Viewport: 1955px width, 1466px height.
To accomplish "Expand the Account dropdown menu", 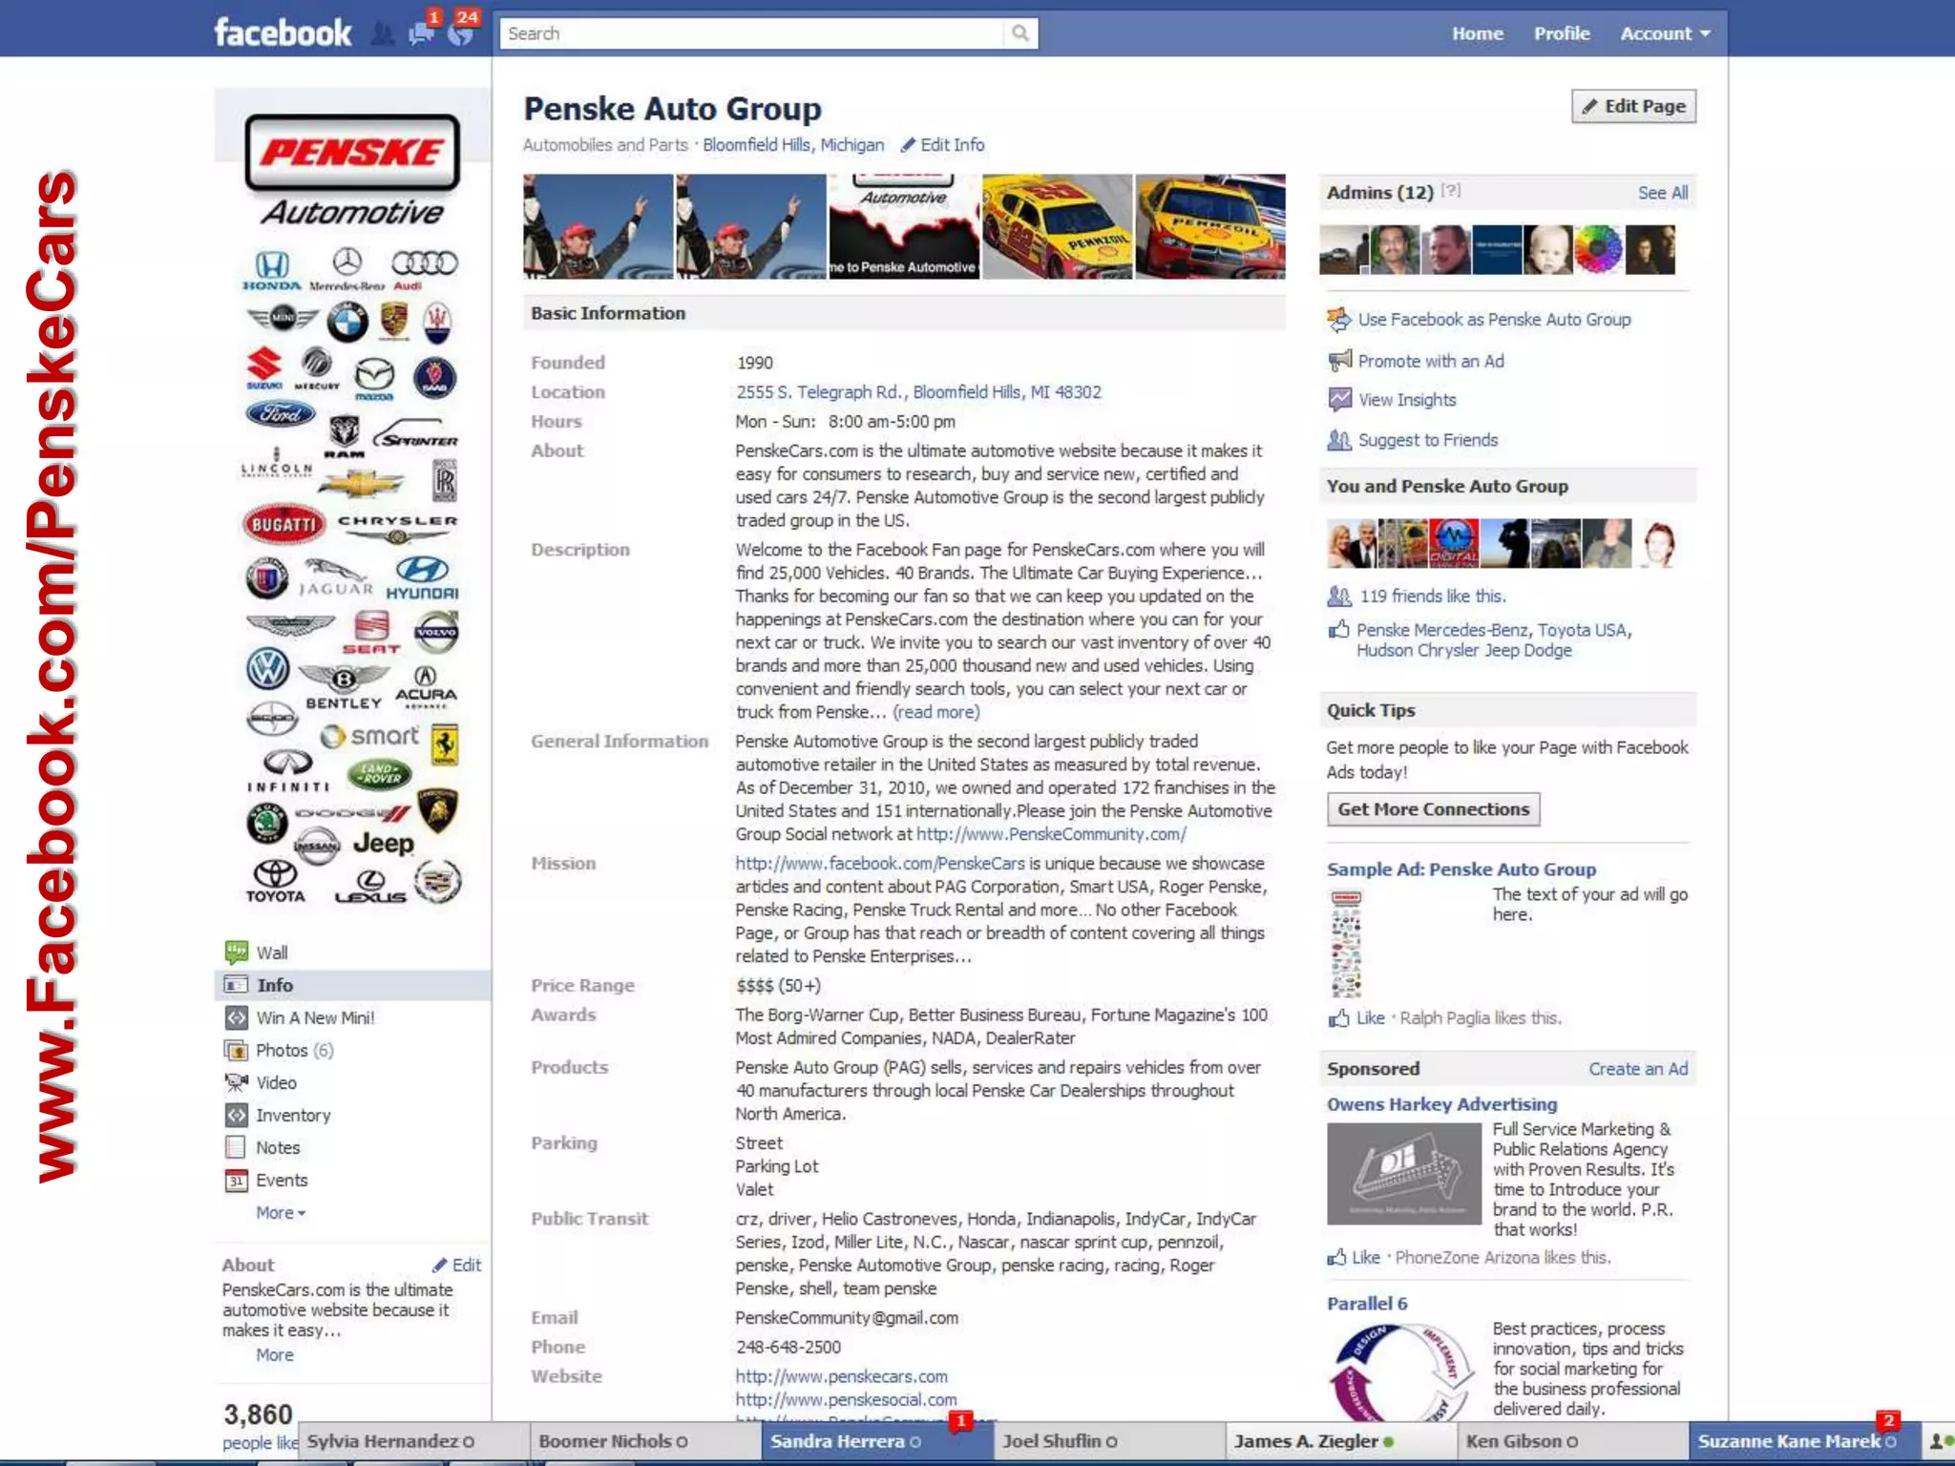I will [x=1665, y=33].
